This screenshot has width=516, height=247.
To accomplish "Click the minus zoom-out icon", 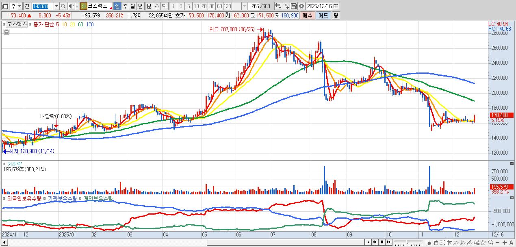I will 497,243.
